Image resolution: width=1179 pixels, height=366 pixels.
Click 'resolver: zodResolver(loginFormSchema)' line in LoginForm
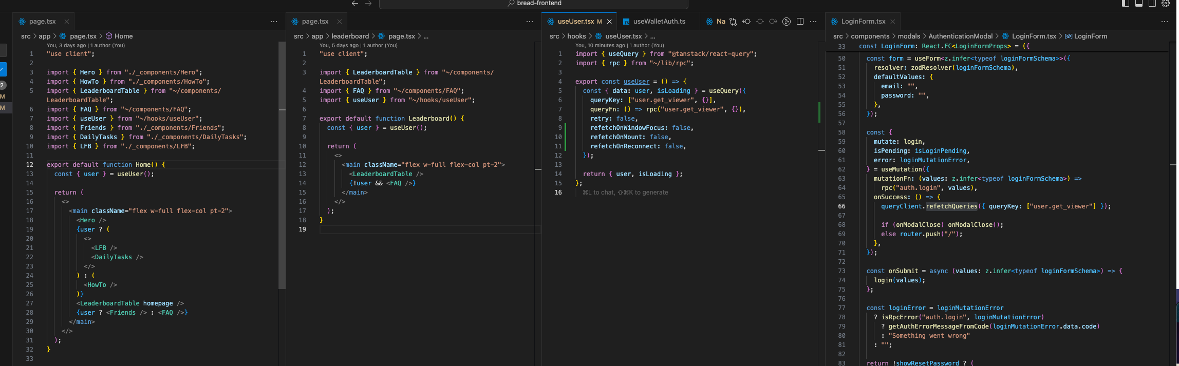coord(946,68)
